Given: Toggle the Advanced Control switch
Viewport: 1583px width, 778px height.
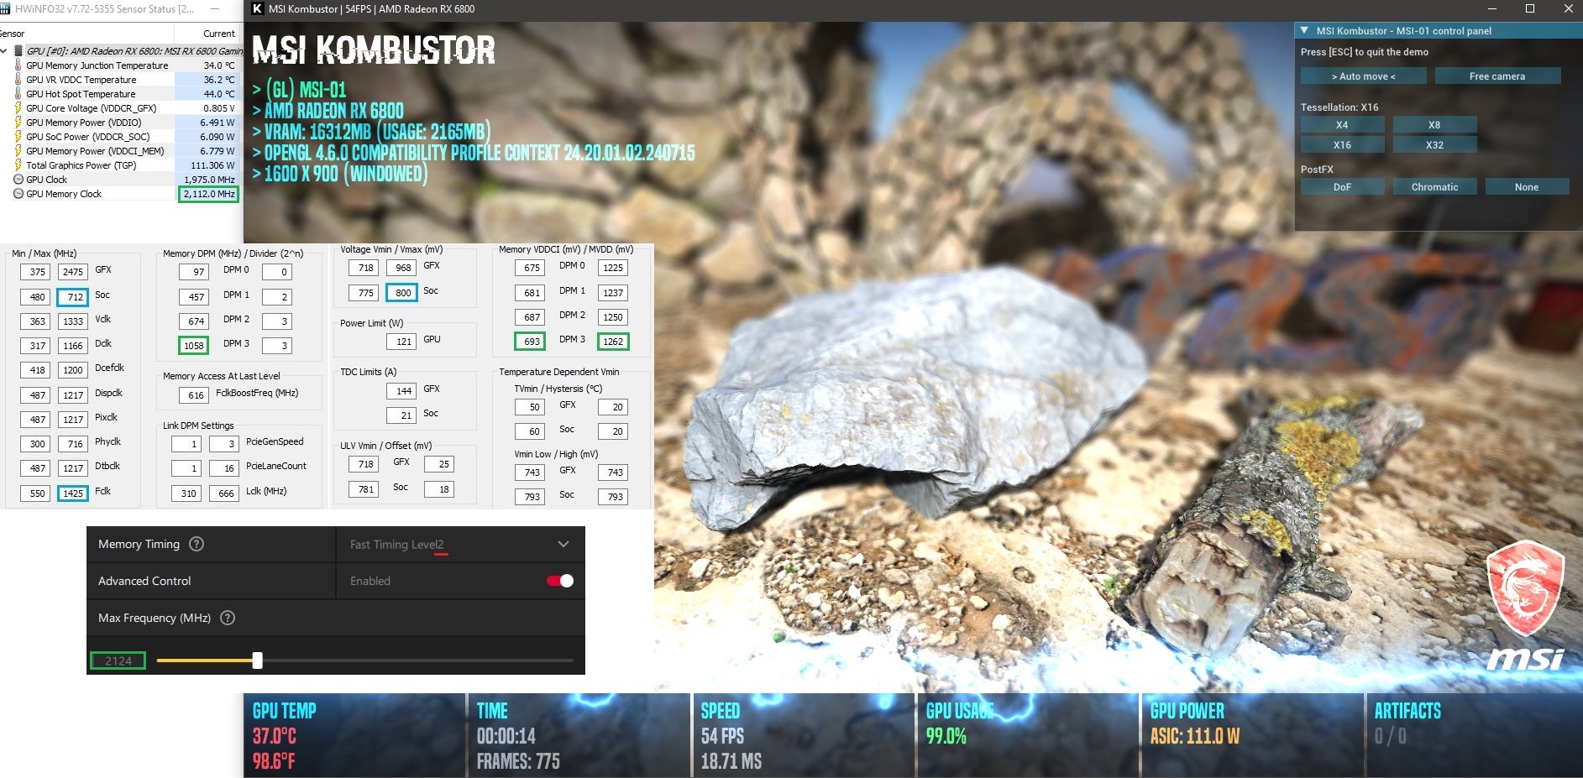Looking at the screenshot, I should coord(560,581).
